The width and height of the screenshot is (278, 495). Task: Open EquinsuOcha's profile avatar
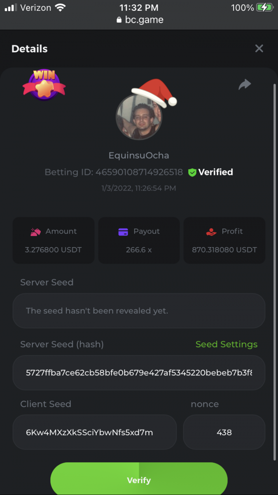[x=139, y=117]
